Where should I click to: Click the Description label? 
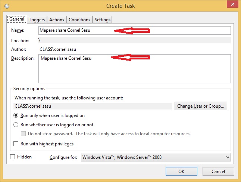click(x=23, y=58)
